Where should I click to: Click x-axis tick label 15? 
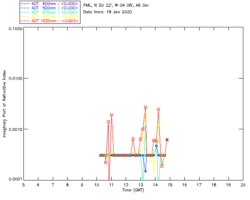tap(170, 185)
